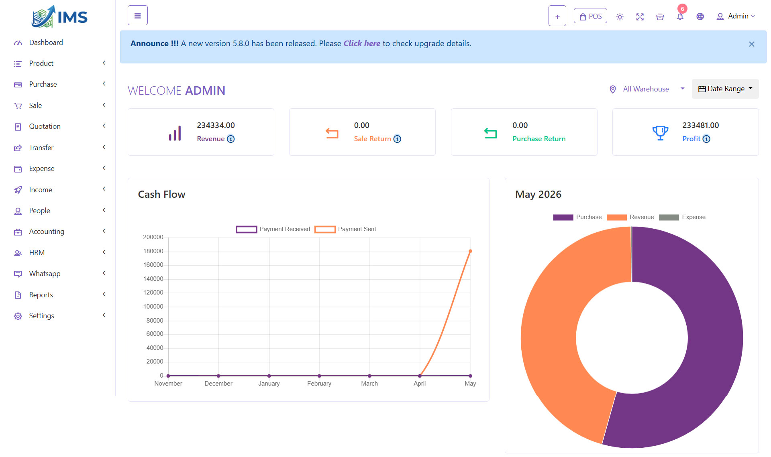Expand the Expense submenu chevron
Viewport: 771px width, 457px height.
coord(104,168)
